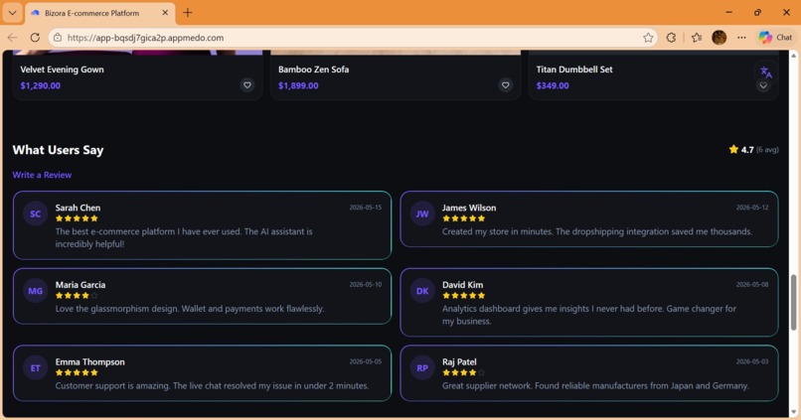This screenshot has height=420, width=801.
Task: Open the tab search dropdown arrow
Action: (12, 13)
